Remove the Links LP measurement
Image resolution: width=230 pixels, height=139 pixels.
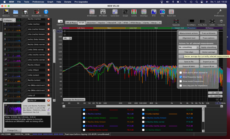pos(49,95)
